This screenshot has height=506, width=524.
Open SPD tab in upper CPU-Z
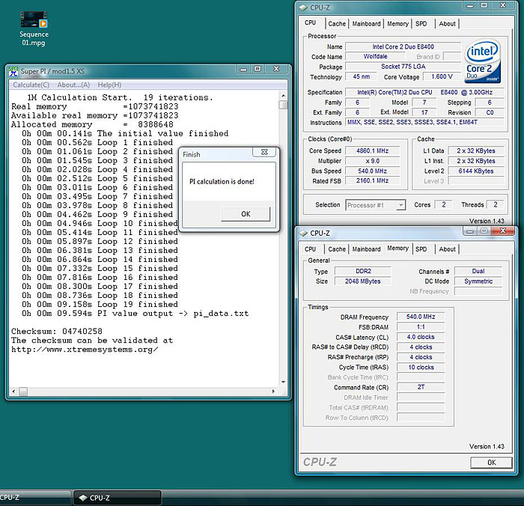[x=421, y=24]
